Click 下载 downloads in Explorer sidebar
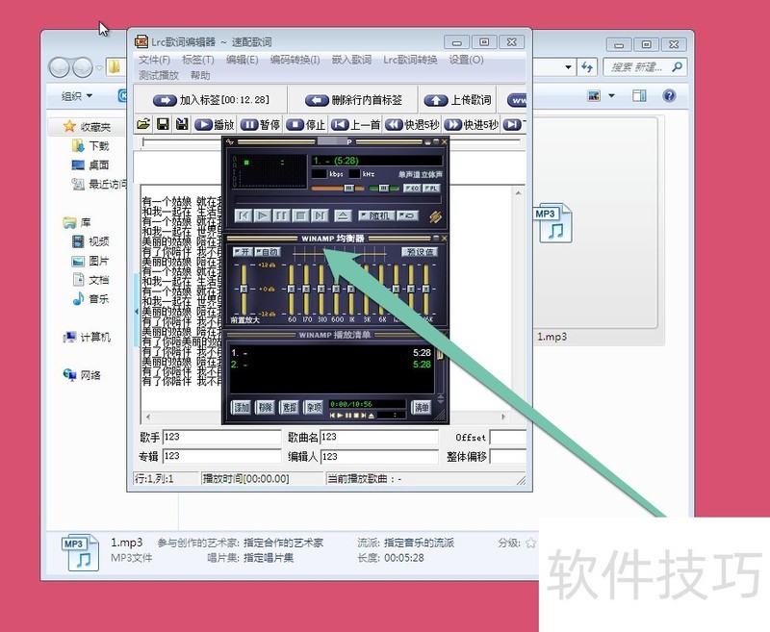Viewport: 770px width, 632px height. tap(90, 145)
